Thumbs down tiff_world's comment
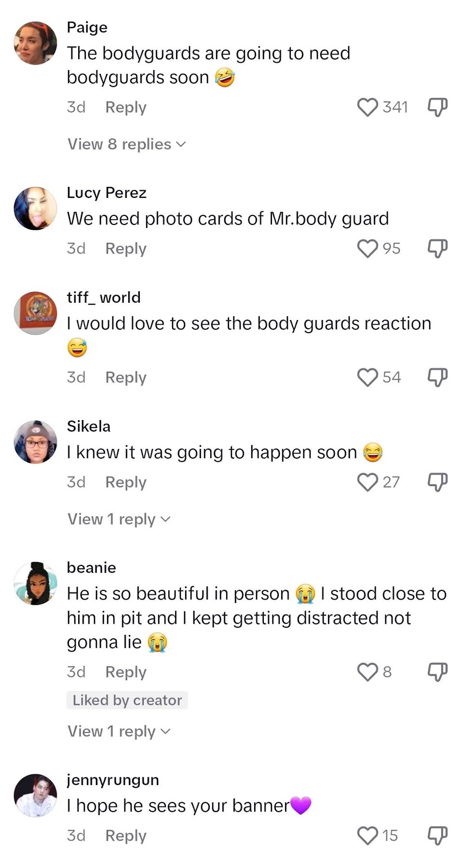 437,378
